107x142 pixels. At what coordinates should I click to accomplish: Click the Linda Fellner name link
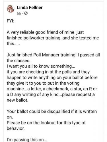(x=30, y=8)
